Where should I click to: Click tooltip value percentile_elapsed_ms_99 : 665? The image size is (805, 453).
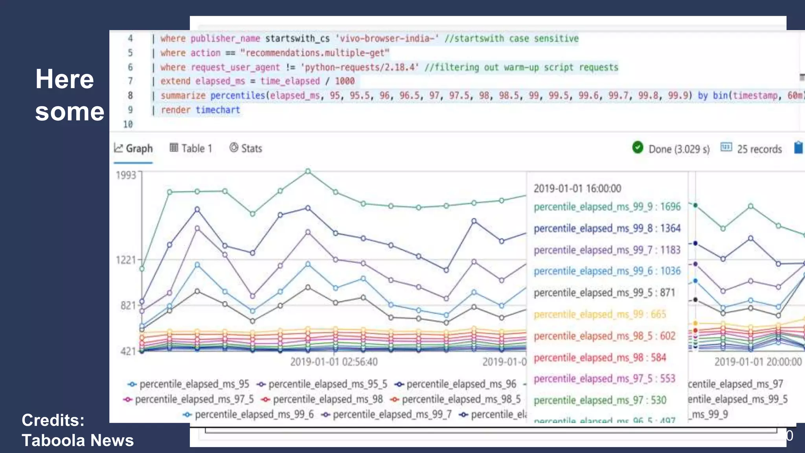[600, 314]
